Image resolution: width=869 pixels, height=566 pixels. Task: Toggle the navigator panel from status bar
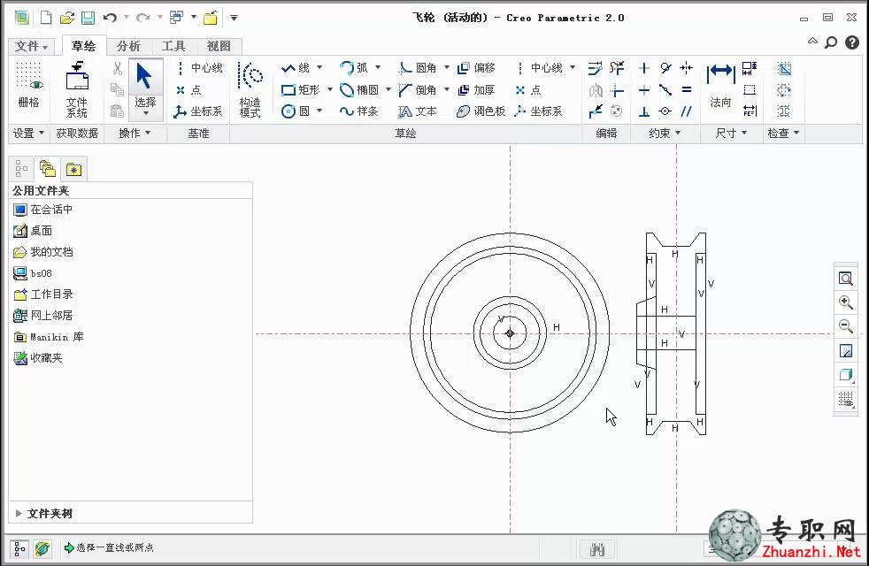pos(19,548)
